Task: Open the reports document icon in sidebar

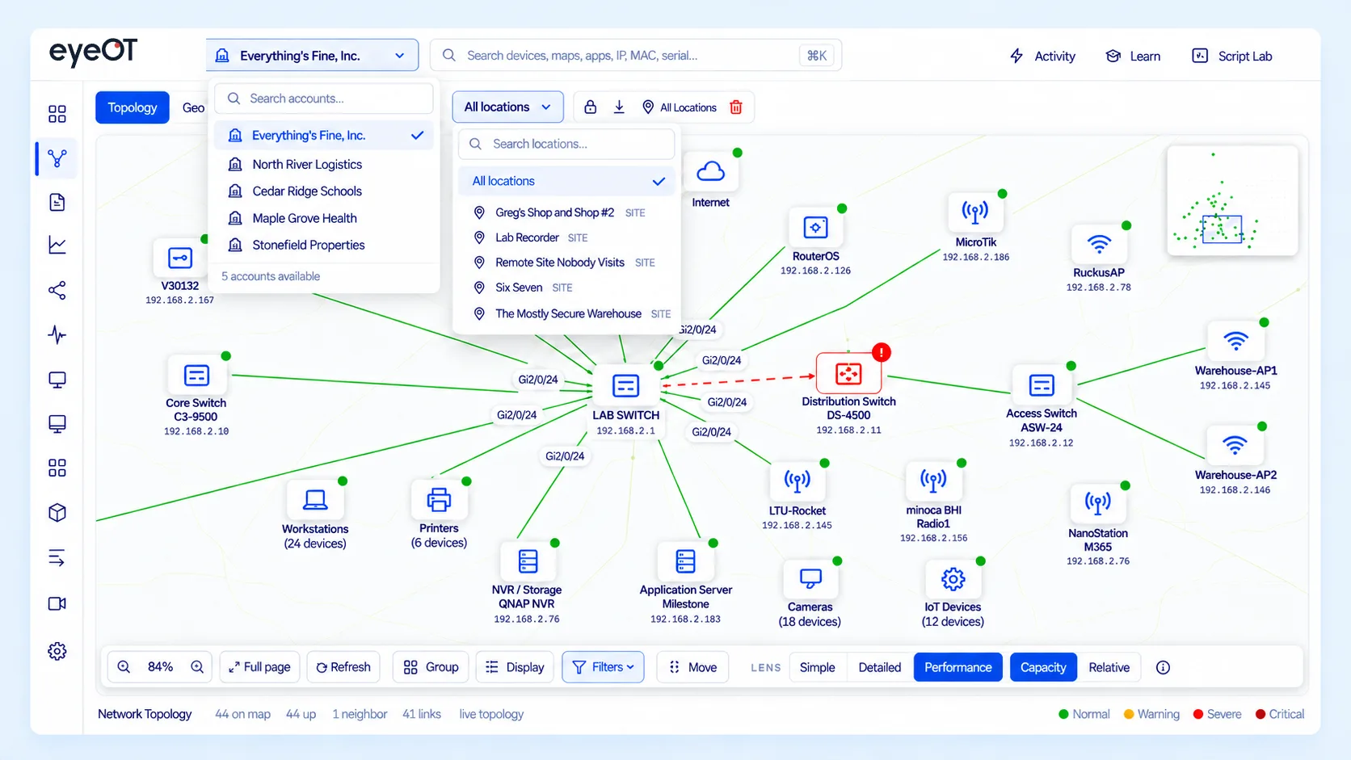Action: pyautogui.click(x=57, y=202)
